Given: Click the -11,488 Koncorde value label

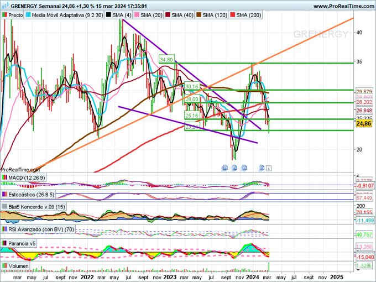Looking at the screenshot, I should point(365,221).
